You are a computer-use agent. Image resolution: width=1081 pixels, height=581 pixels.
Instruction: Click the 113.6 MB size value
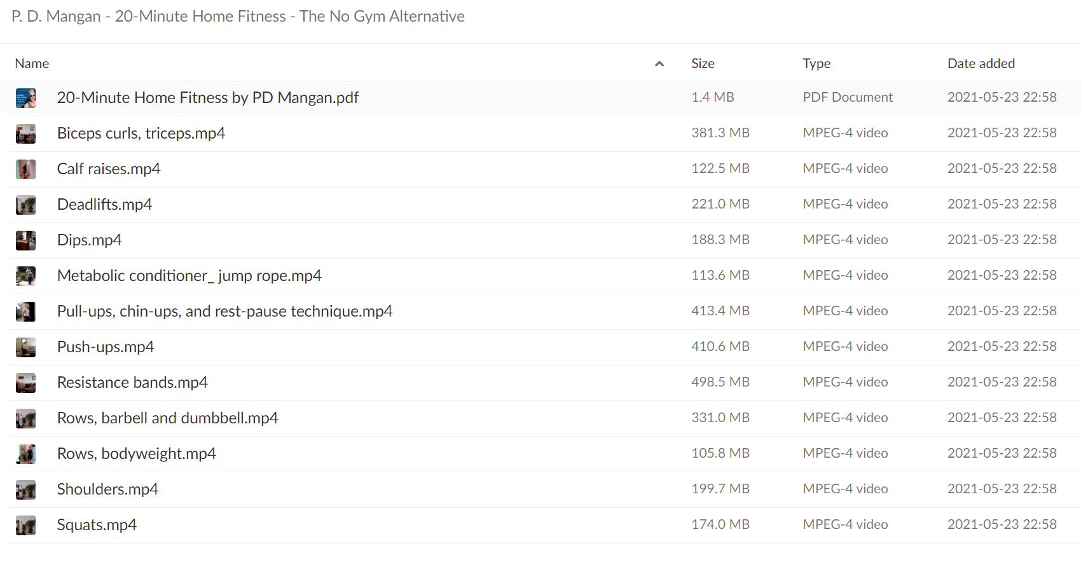pos(720,275)
